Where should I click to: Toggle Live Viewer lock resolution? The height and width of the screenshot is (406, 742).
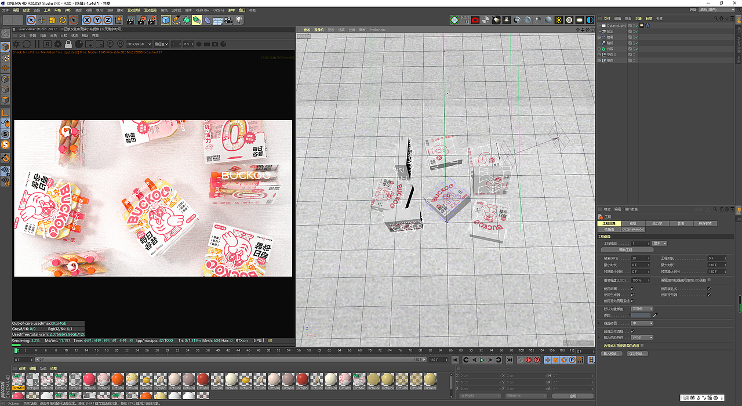coord(68,44)
